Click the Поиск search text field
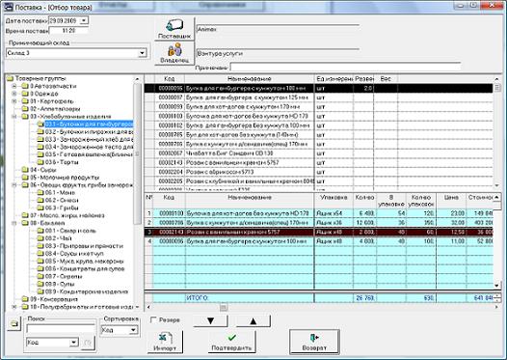This screenshot has width=507, height=360. (x=61, y=329)
